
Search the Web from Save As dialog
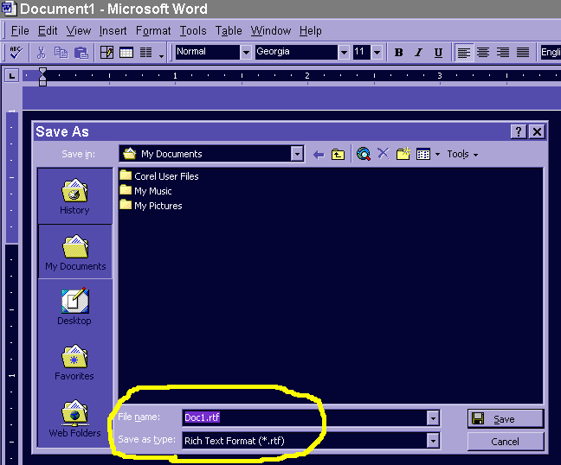(x=364, y=154)
